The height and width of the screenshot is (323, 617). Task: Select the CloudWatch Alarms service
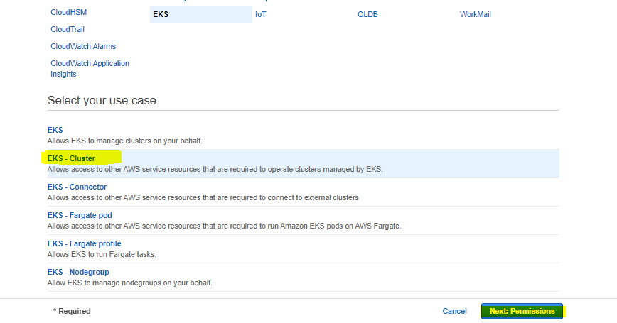(82, 47)
